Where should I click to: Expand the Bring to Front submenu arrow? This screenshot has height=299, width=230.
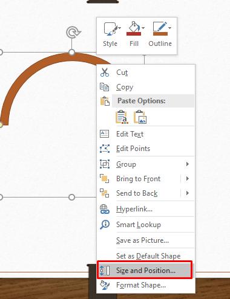click(188, 179)
